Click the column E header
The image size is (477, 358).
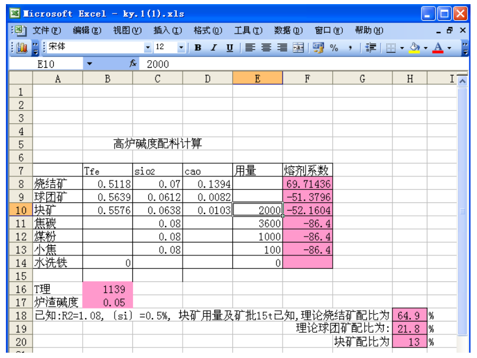[x=257, y=78]
